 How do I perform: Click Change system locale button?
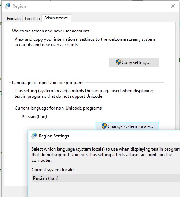[x=127, y=126]
